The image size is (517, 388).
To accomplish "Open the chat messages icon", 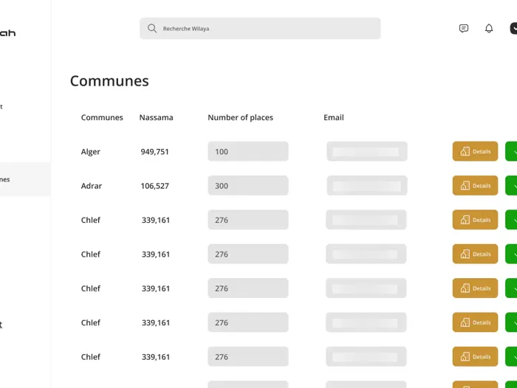I will point(464,29).
